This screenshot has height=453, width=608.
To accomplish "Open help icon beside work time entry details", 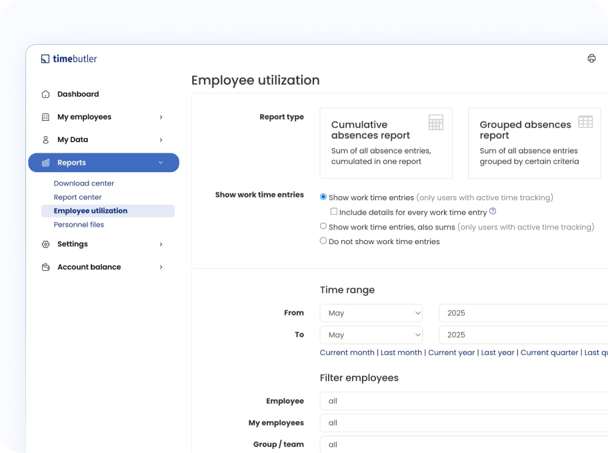I will 493,211.
